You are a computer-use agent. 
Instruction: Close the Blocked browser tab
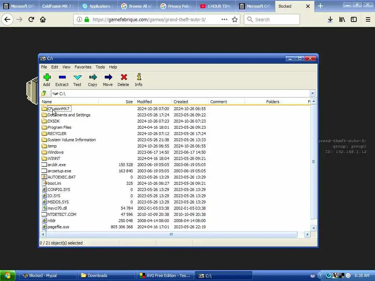pyautogui.click(x=308, y=7)
